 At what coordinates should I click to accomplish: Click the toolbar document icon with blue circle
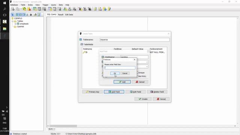point(105,9)
